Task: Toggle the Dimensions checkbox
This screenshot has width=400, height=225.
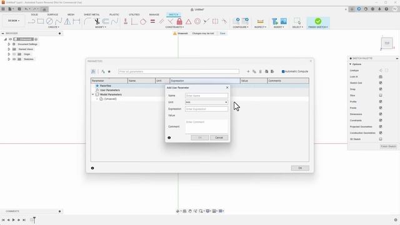Action: pyautogui.click(x=381, y=114)
